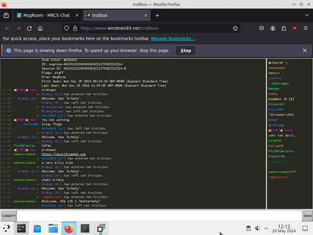
Task: Select makeorcakeoroff in user list
Action: (282, 172)
